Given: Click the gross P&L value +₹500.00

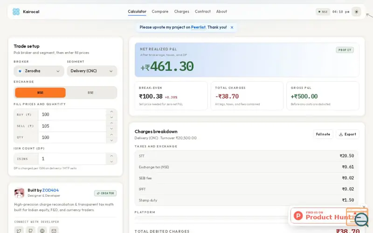Looking at the screenshot, I should 304,96.
